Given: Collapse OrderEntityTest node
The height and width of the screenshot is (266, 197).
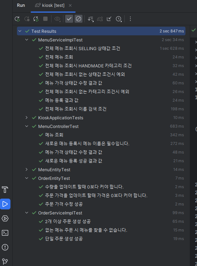Looking at the screenshot, I should pos(27,178).
